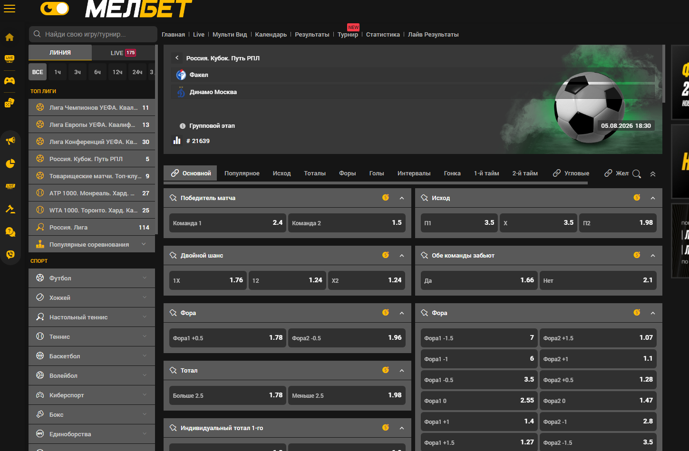Bet on 1X double chance at 1.76
Screen dimensions: 689x451
(208, 280)
